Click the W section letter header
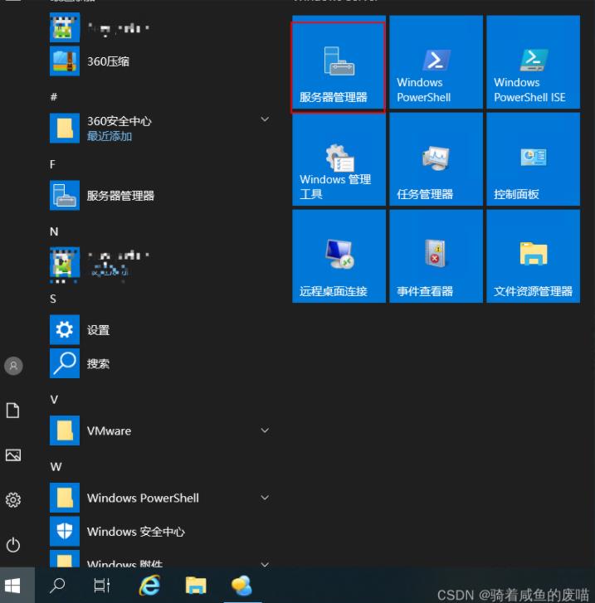 click(x=56, y=467)
